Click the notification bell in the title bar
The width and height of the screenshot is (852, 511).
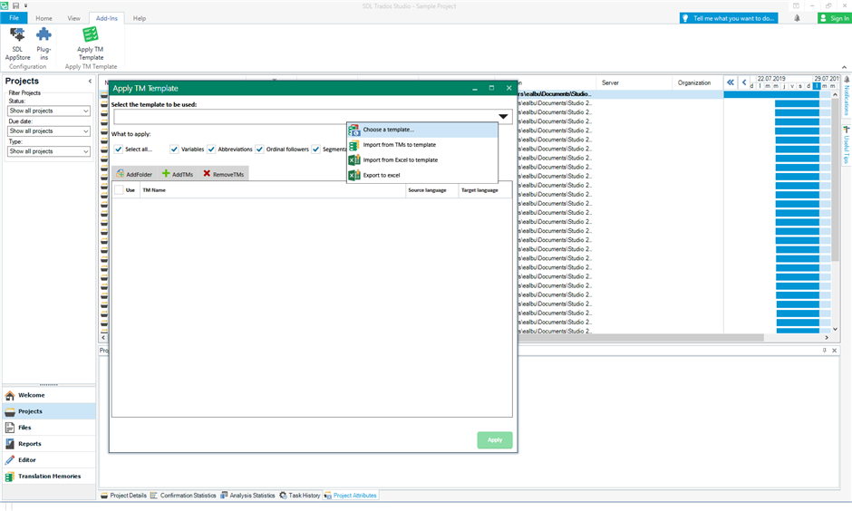point(797,18)
